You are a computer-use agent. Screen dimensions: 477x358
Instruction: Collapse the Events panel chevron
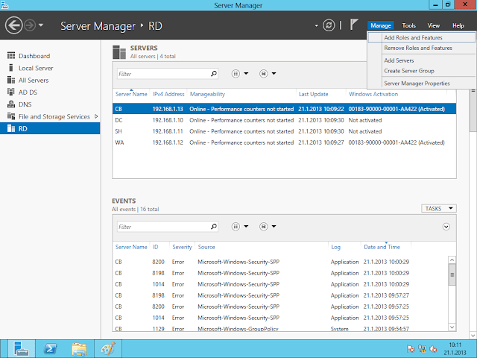tap(446, 226)
